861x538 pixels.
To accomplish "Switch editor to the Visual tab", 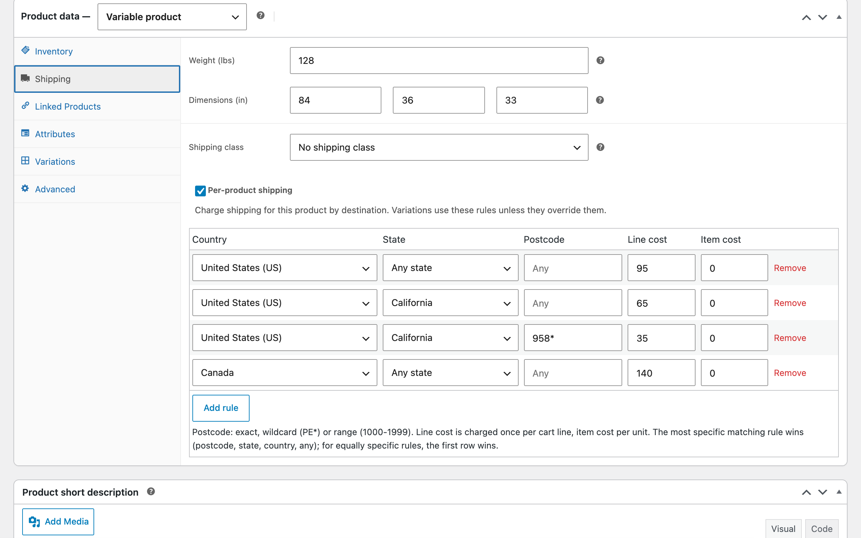I will click(x=783, y=529).
